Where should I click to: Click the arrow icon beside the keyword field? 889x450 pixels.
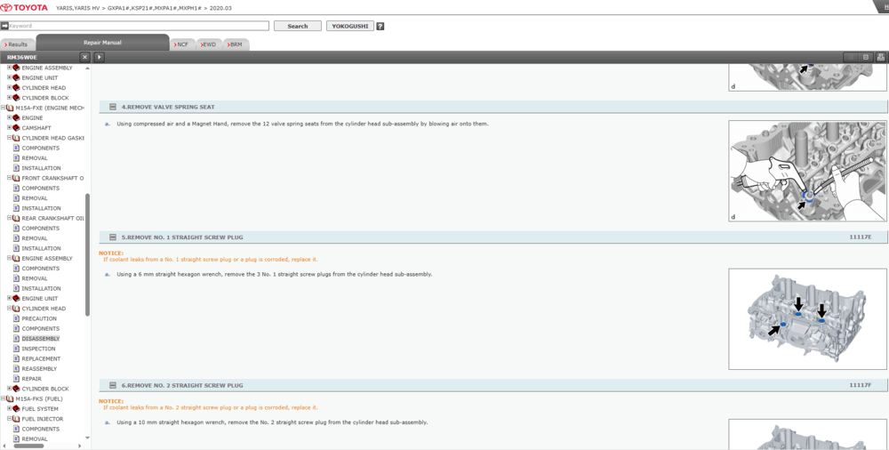[4, 26]
